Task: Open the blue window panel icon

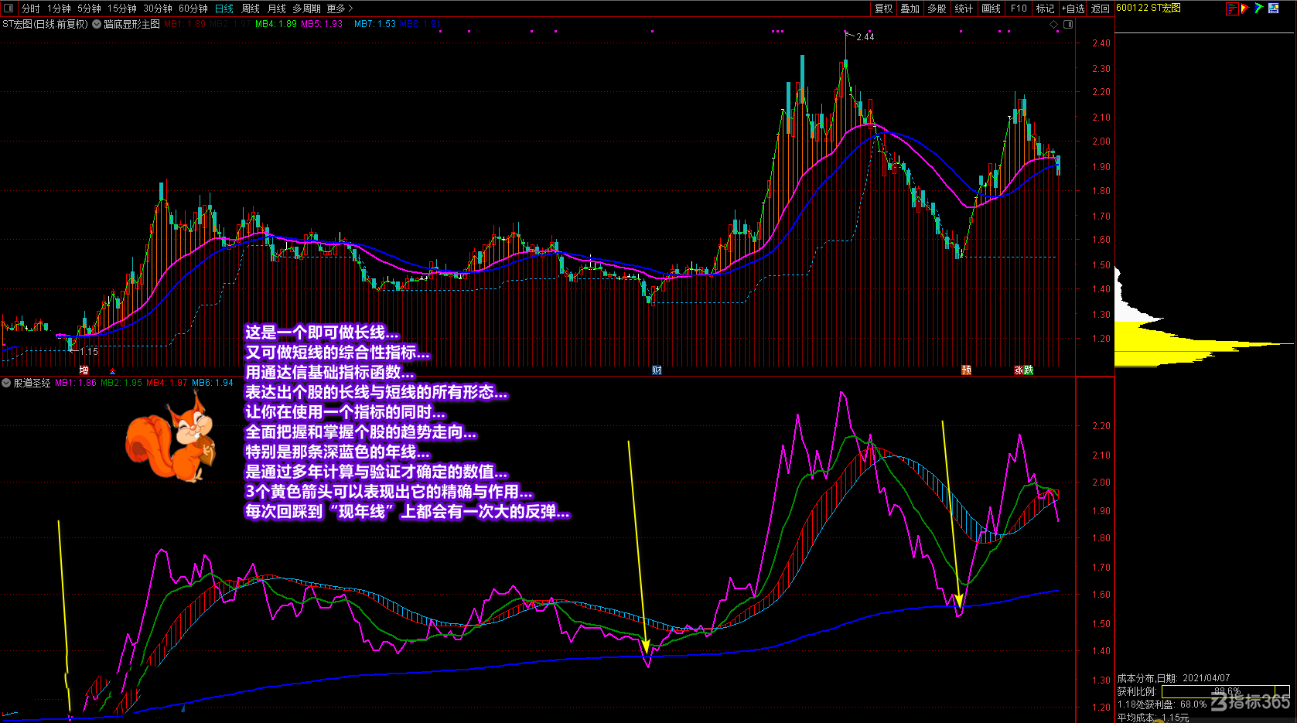Action: pyautogui.click(x=1273, y=9)
